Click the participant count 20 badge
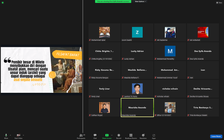 (x=84, y=135)
